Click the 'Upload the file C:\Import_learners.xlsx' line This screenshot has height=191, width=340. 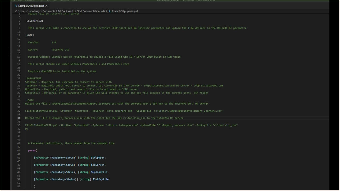point(104,118)
